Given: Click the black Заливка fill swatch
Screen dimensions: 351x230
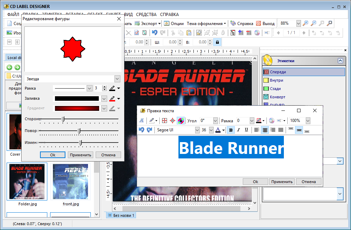Looking at the screenshot, I should click(x=77, y=98).
